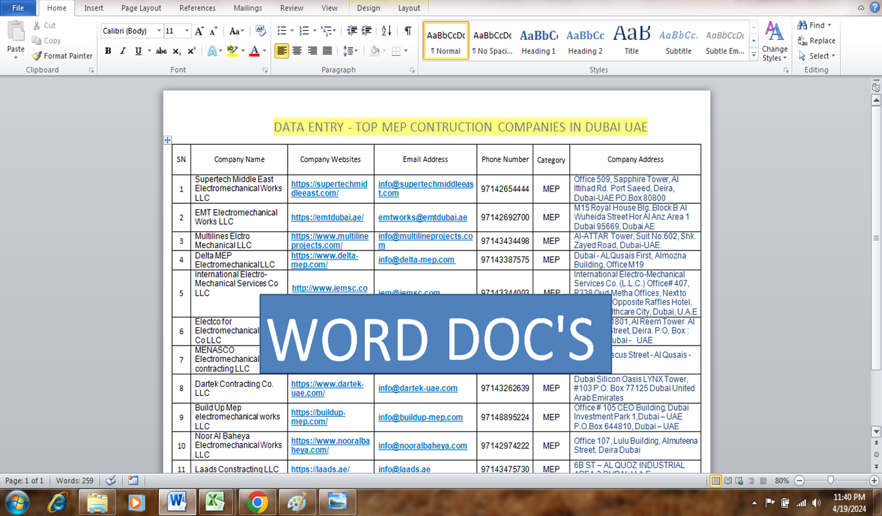882x516 pixels.
Task: Apply text highlight color
Action: 232,51
